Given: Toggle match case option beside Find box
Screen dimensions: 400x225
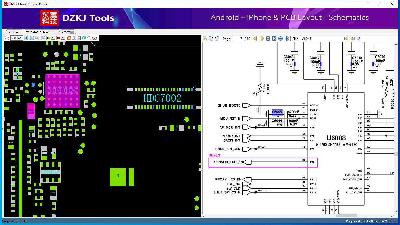Looking at the screenshot, I should tap(359, 39).
